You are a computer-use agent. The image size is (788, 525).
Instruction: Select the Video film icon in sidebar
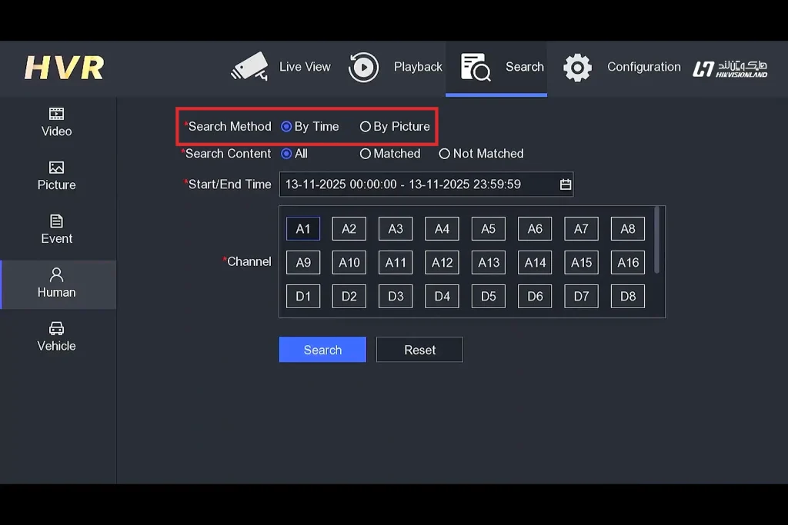[x=56, y=114]
